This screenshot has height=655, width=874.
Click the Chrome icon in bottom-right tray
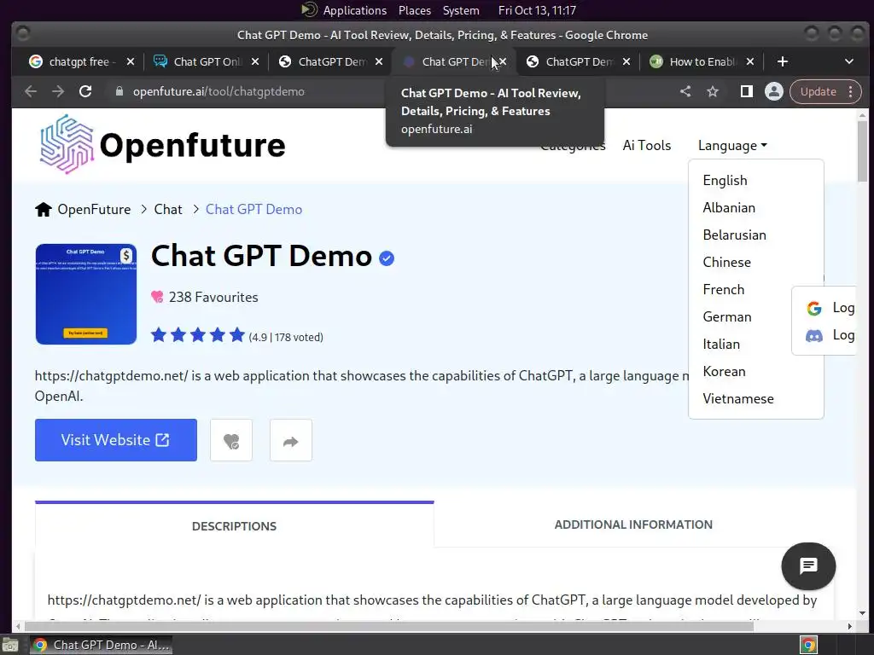coord(808,645)
